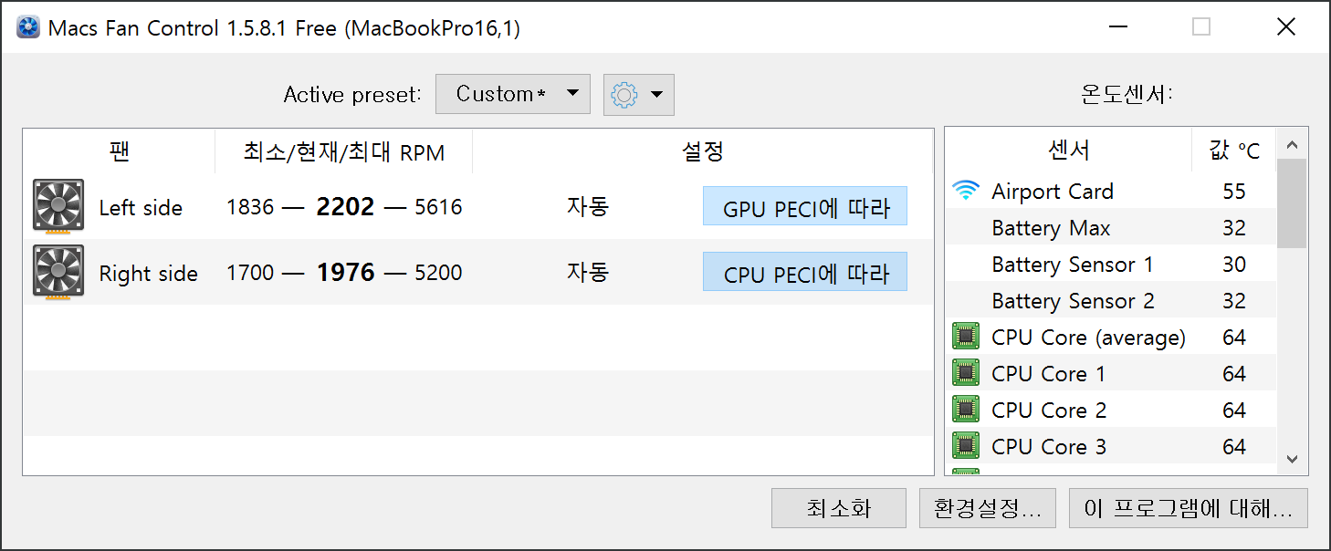Viewport: 1331px width, 551px height.
Task: Click the Airport Card temperature value 55
Action: 1234,192
